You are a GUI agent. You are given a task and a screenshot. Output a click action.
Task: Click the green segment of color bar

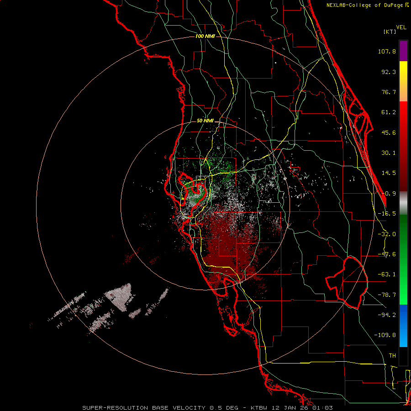(403, 259)
